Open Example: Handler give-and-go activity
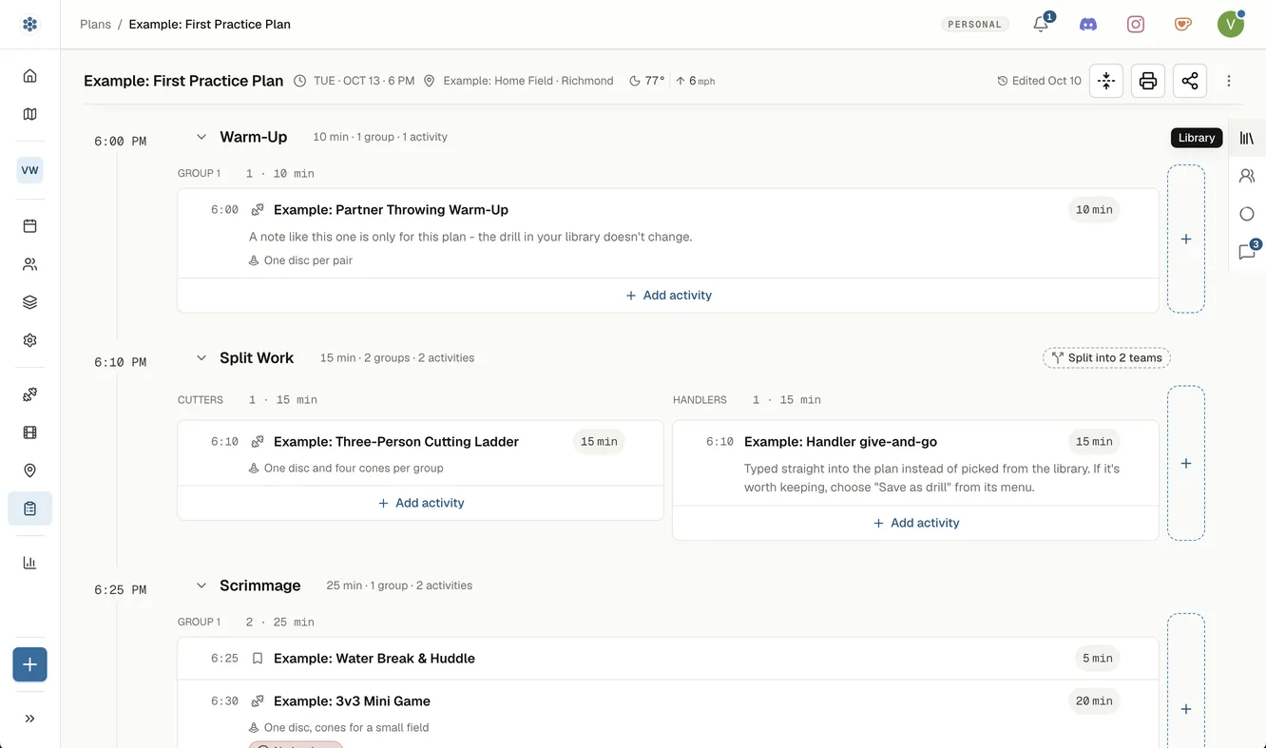 click(x=841, y=442)
